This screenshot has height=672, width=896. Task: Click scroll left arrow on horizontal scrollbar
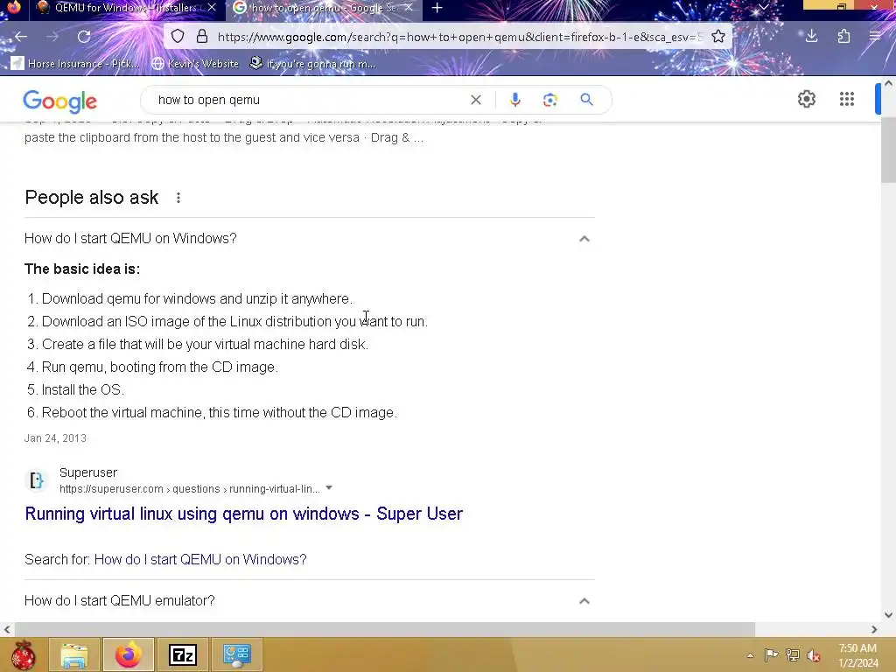7,629
